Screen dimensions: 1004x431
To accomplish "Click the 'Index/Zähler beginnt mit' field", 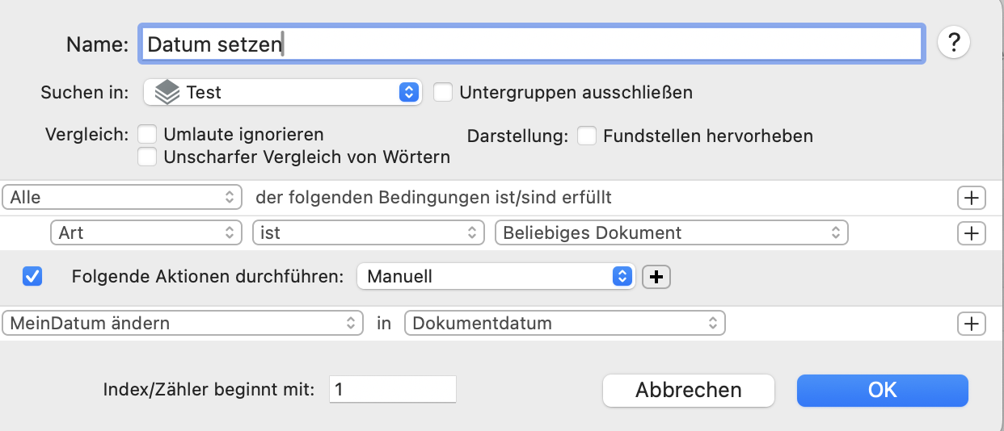I will 393,389.
